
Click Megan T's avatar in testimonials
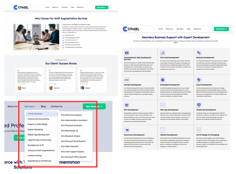82,88
